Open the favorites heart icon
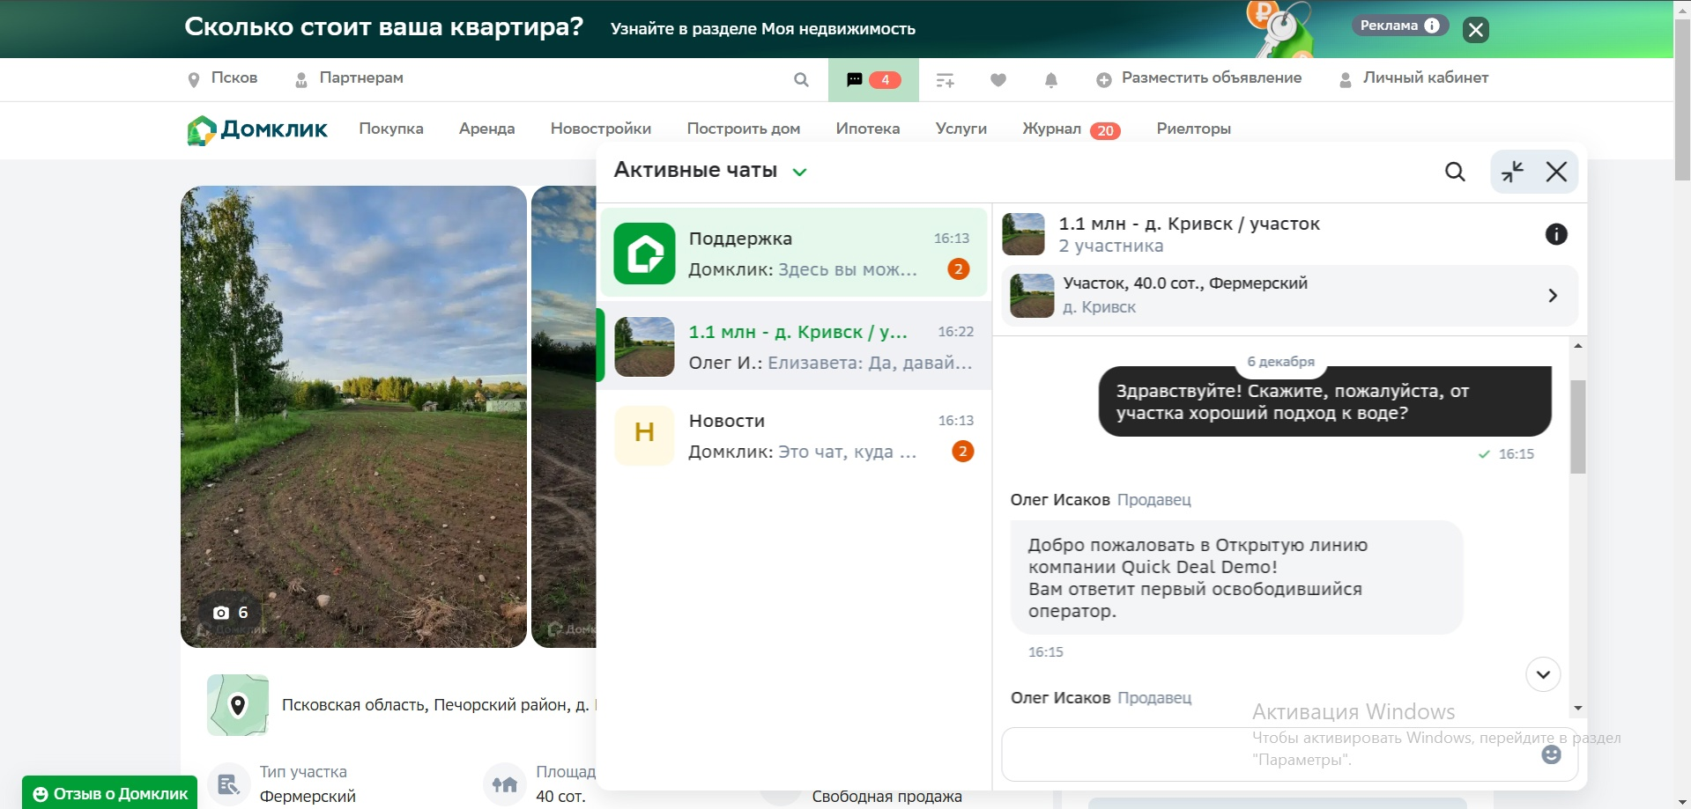This screenshot has height=809, width=1691. pos(998,80)
